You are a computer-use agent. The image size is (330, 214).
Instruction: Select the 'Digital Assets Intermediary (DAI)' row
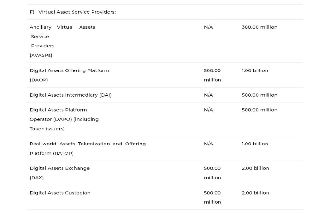(71, 95)
